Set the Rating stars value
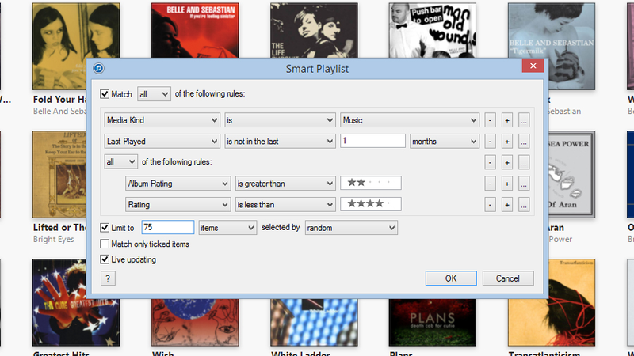Viewport: 634px width, 356px height. pos(371,204)
